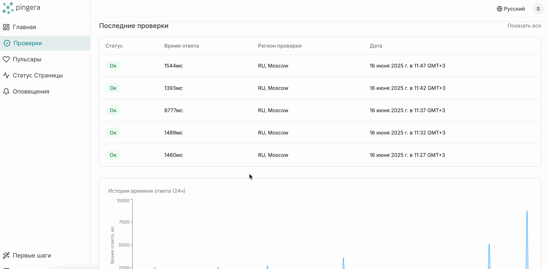Click the Регион проверки column header
The width and height of the screenshot is (547, 269).
[x=280, y=46]
